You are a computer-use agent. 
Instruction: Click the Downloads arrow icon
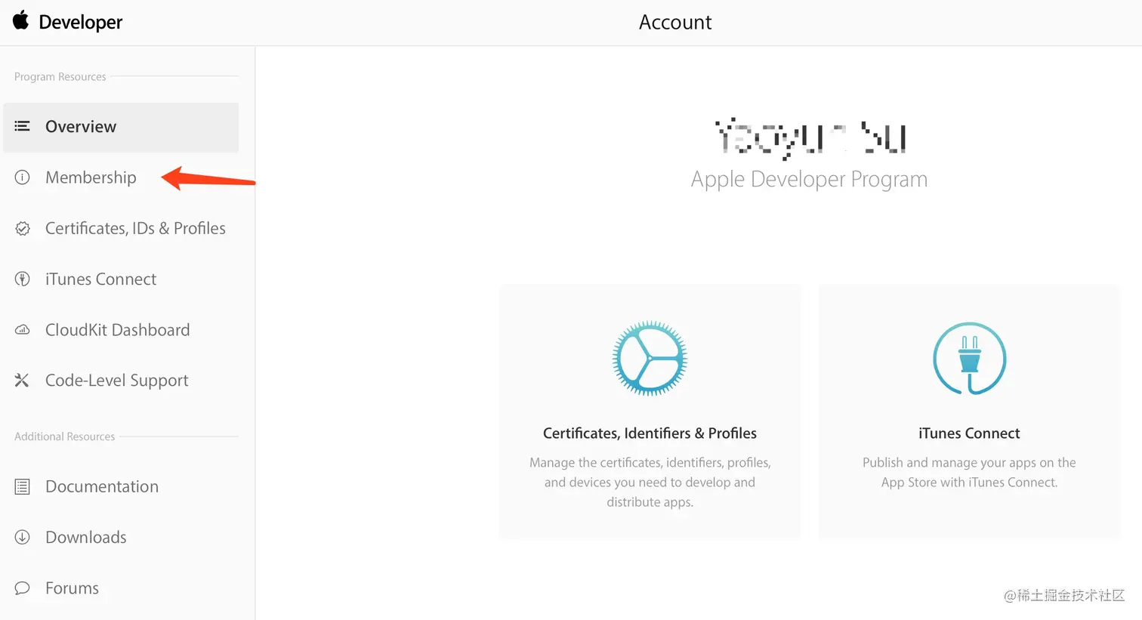click(23, 537)
